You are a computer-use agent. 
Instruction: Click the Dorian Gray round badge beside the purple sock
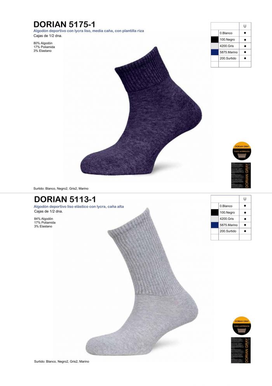point(242,151)
